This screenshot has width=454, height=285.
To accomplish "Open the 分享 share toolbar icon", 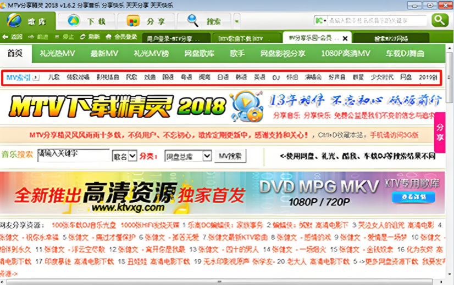I will (133, 21).
